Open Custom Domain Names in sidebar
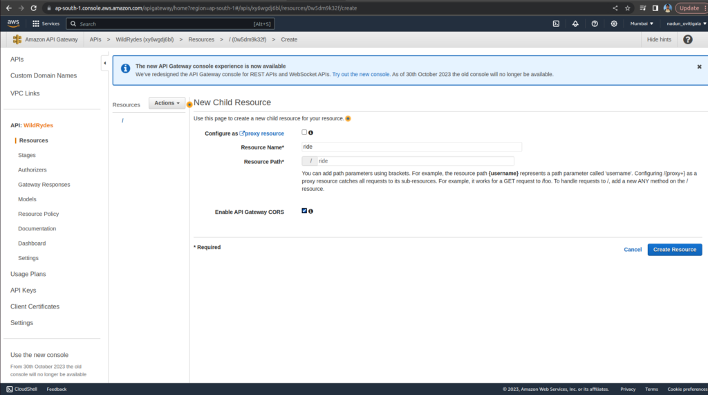Image resolution: width=708 pixels, height=395 pixels. [x=44, y=75]
